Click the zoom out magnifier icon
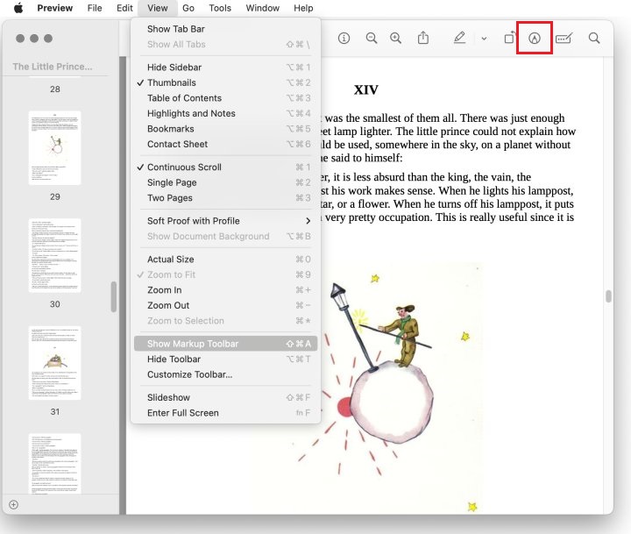The width and height of the screenshot is (631, 534). pos(372,39)
